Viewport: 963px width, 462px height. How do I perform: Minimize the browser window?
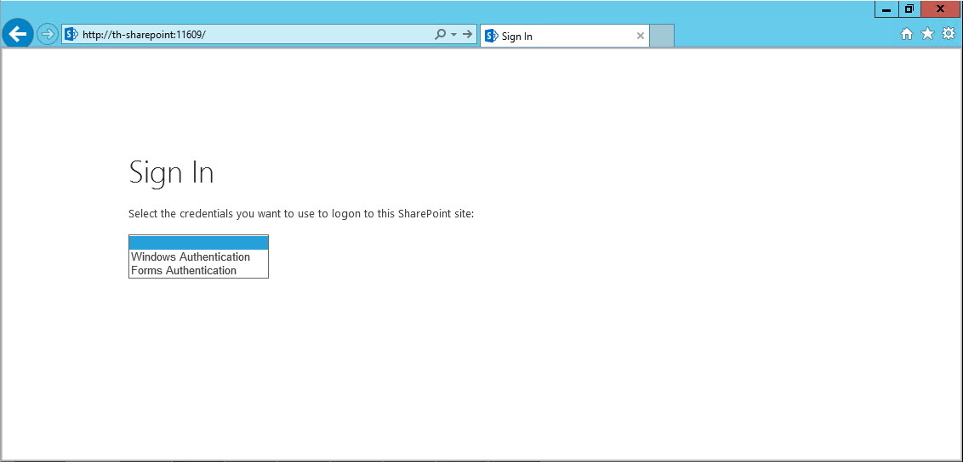point(886,9)
